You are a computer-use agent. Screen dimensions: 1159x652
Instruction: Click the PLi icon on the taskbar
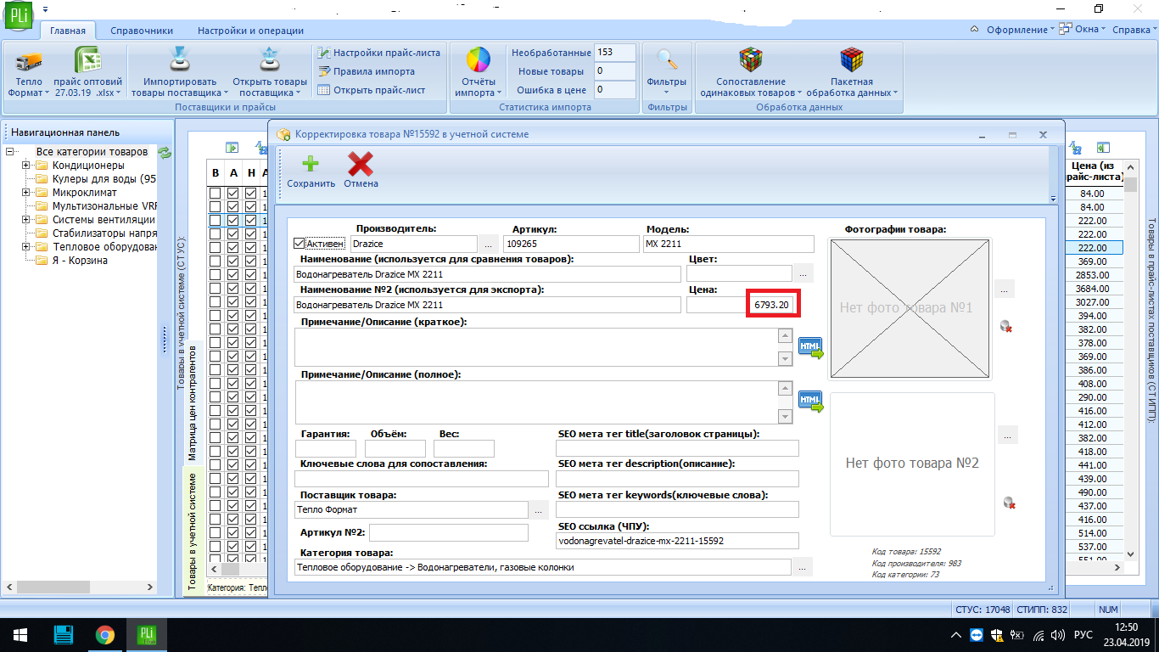[x=147, y=634]
